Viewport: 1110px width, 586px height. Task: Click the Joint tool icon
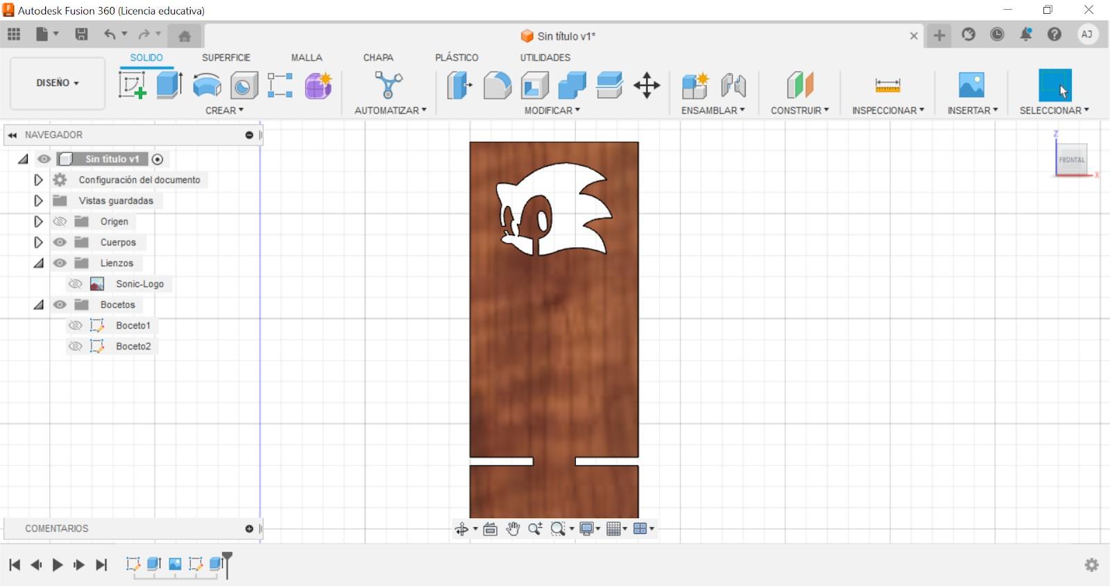click(733, 85)
